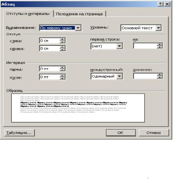Increase the перед spacing value

pos(62,67)
